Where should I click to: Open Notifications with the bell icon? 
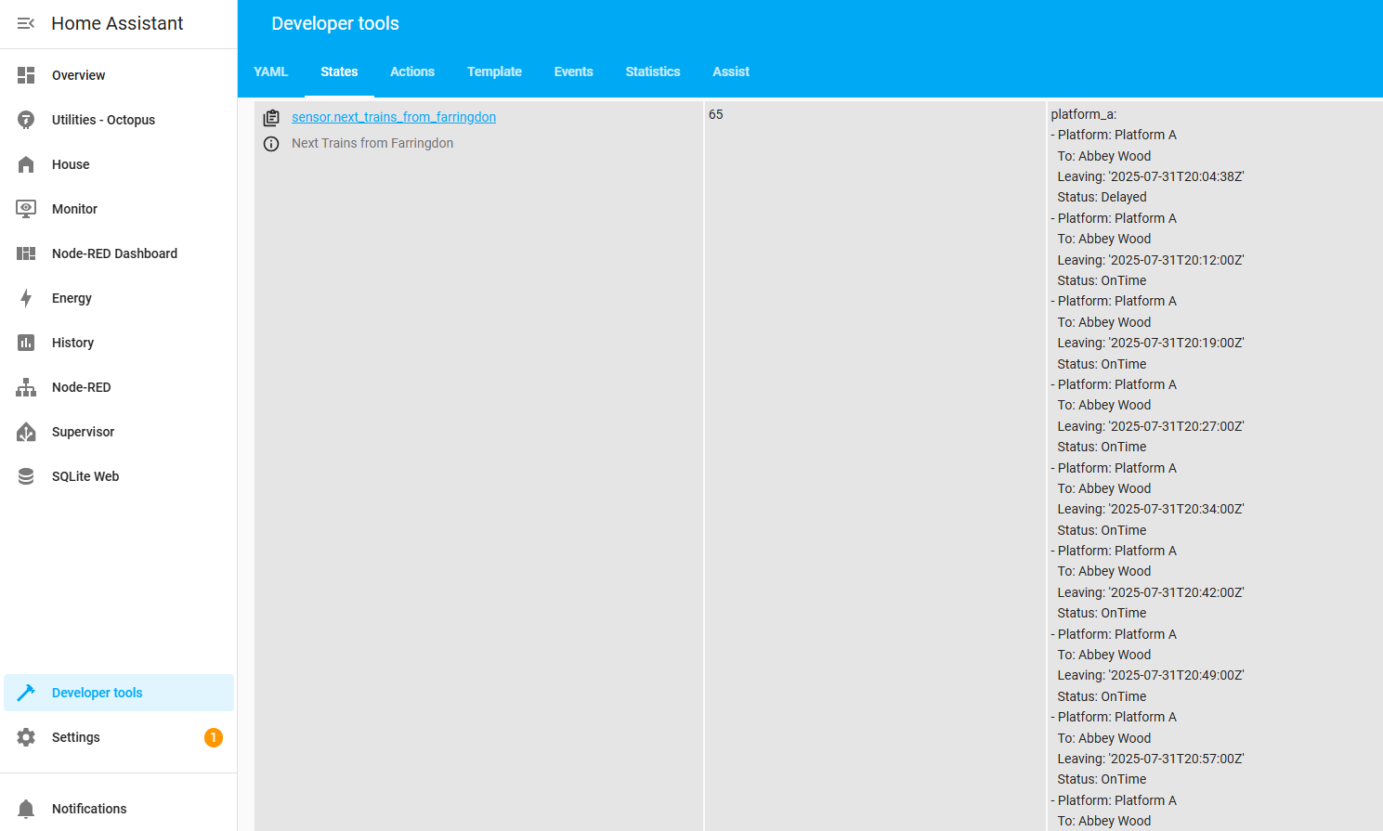pyautogui.click(x=90, y=809)
